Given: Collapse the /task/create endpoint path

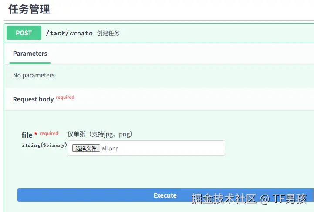Looking at the screenshot, I should [x=69, y=33].
